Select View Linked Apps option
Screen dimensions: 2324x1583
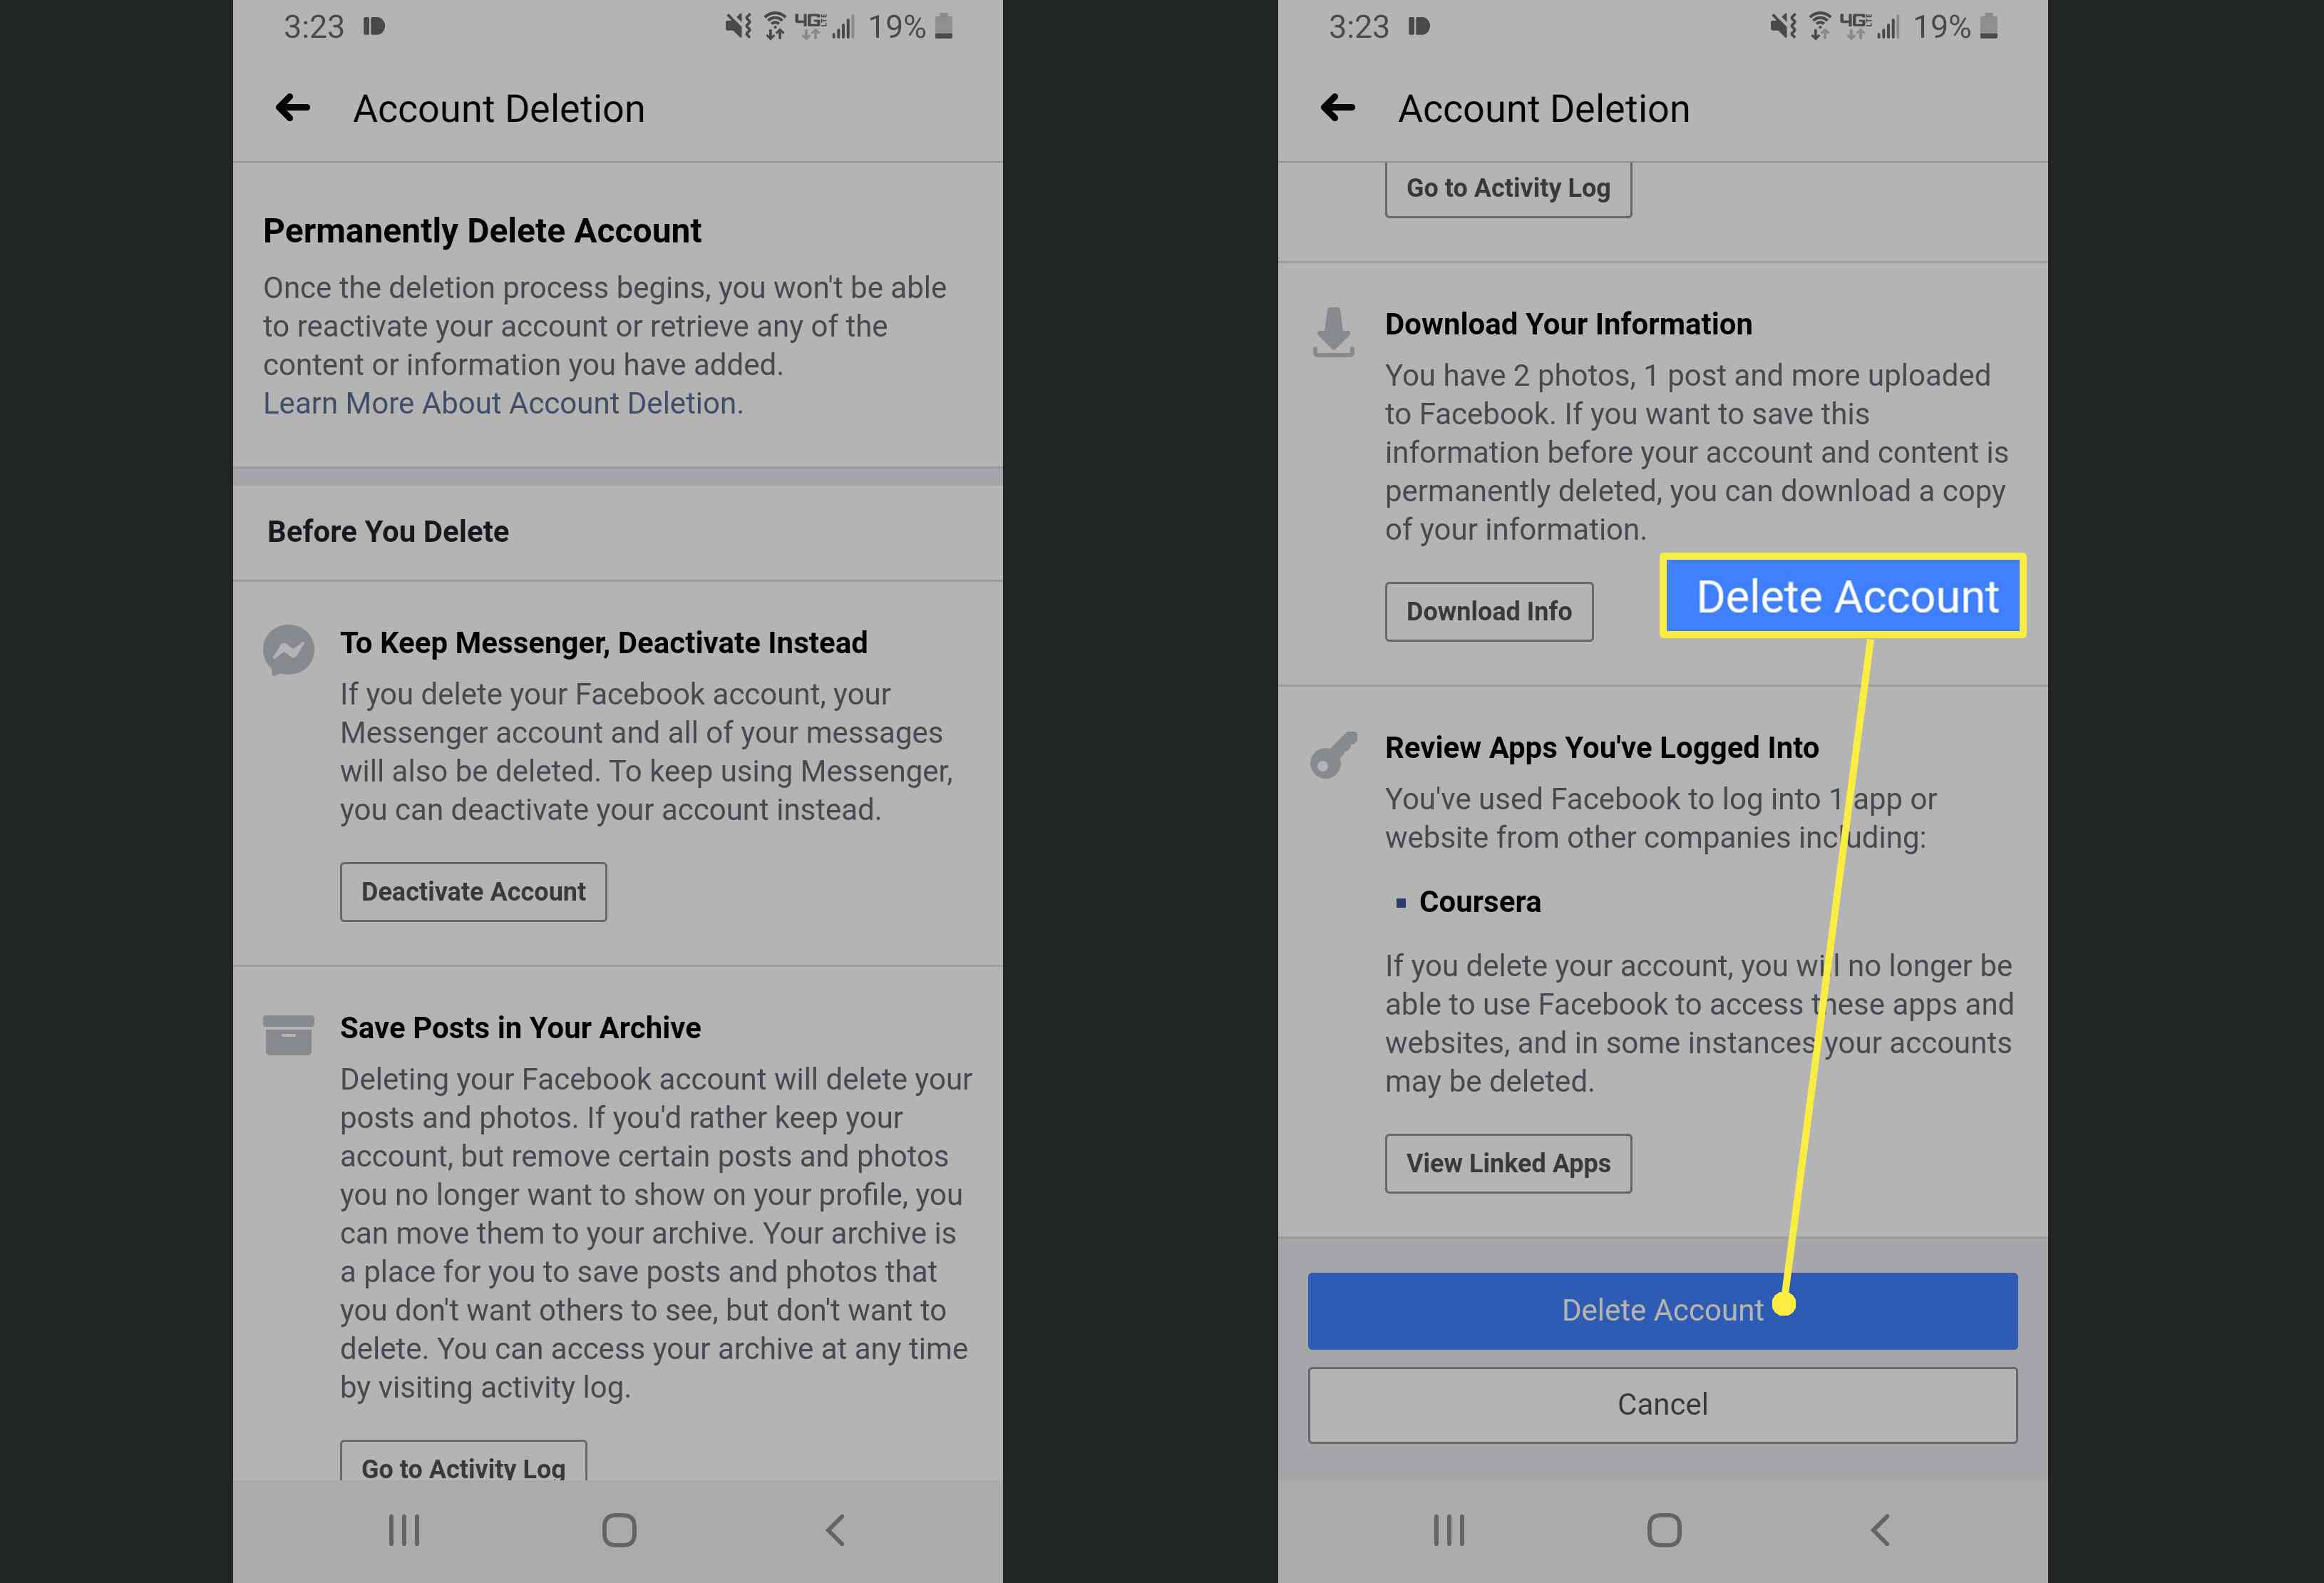click(1508, 1161)
